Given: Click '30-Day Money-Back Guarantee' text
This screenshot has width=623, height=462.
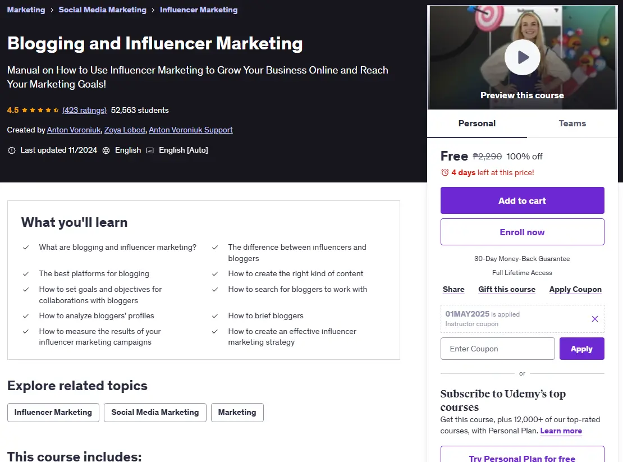Looking at the screenshot, I should [x=522, y=259].
